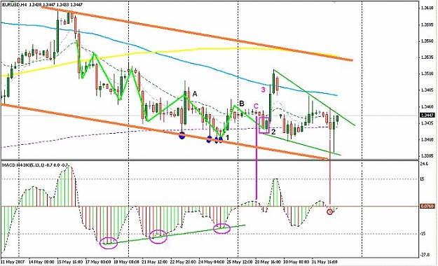Select the upper orange channel trendline

197,33
